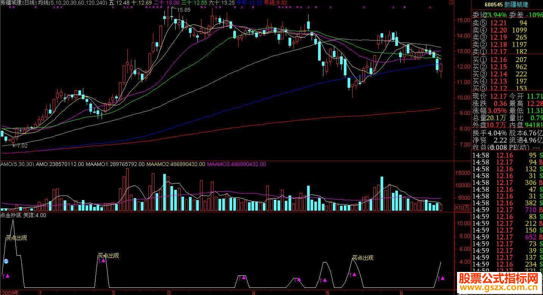Click the stock title 新疆城建(日线)
The width and height of the screenshot is (543, 295).
click(x=18, y=3)
